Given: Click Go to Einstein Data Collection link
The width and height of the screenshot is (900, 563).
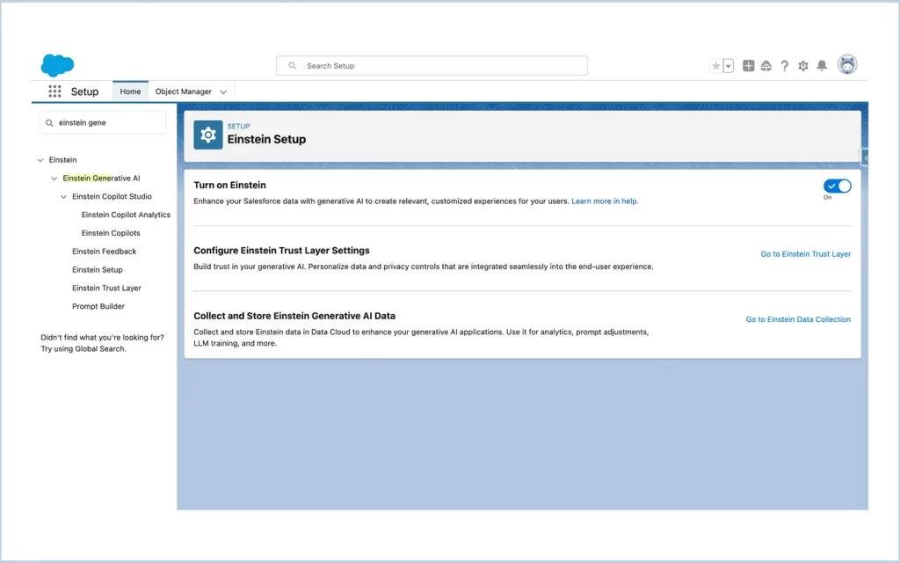Looking at the screenshot, I should pos(798,319).
